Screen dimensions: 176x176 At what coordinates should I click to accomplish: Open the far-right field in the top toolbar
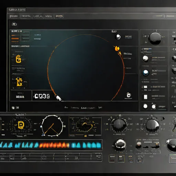pyautogui.click(x=170, y=16)
